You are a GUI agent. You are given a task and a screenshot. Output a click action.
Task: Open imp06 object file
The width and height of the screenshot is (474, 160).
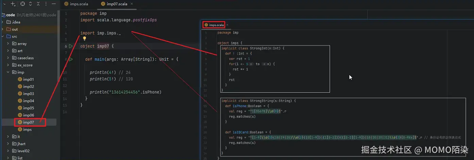[x=28, y=115]
